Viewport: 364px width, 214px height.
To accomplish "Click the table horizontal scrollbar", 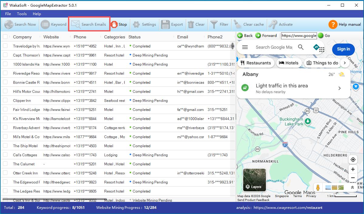I will [x=55, y=199].
